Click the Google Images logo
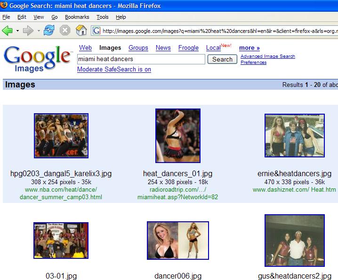Viewport: 338px width, 280px height. [37, 58]
